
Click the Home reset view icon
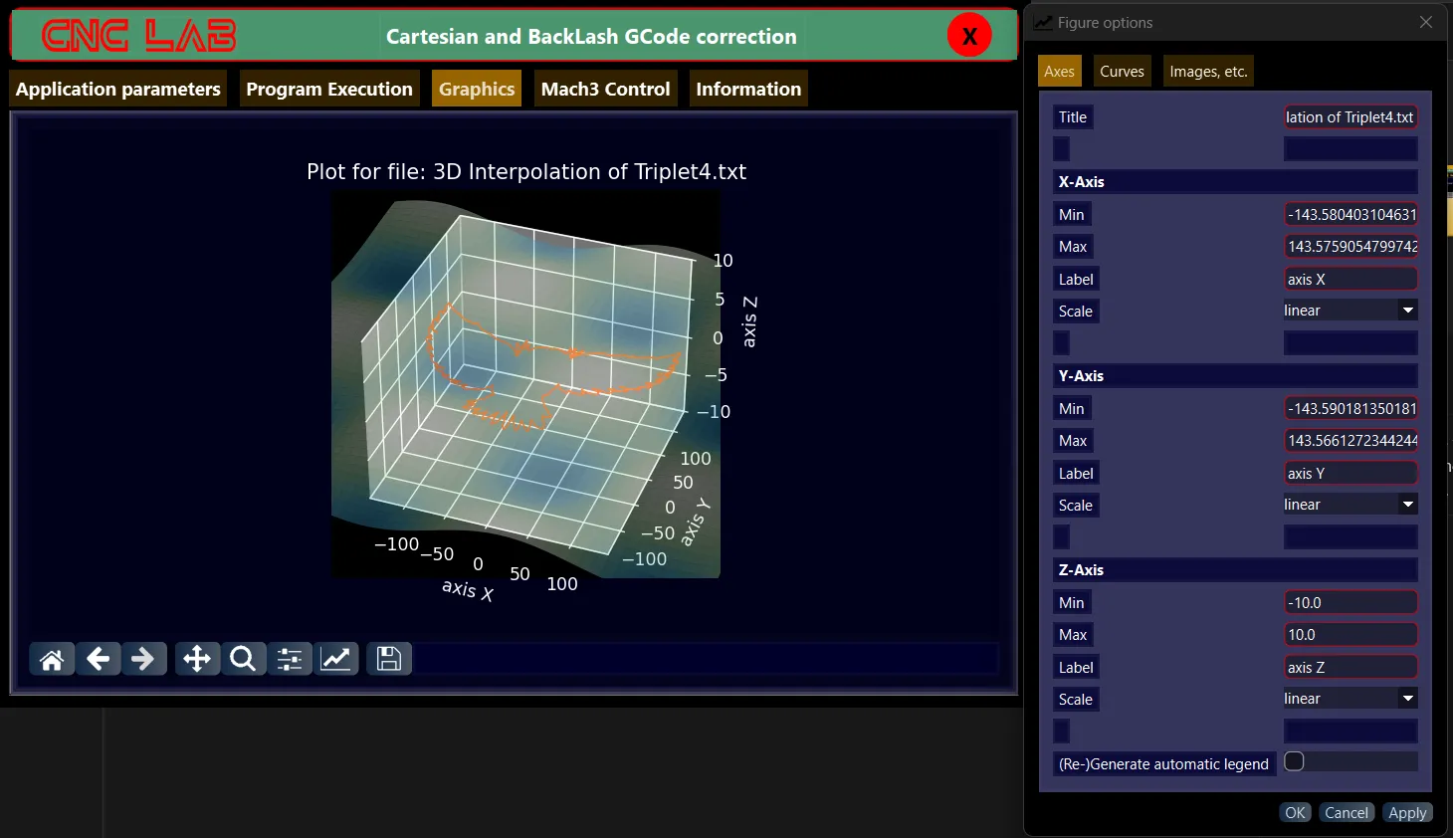tap(52, 659)
